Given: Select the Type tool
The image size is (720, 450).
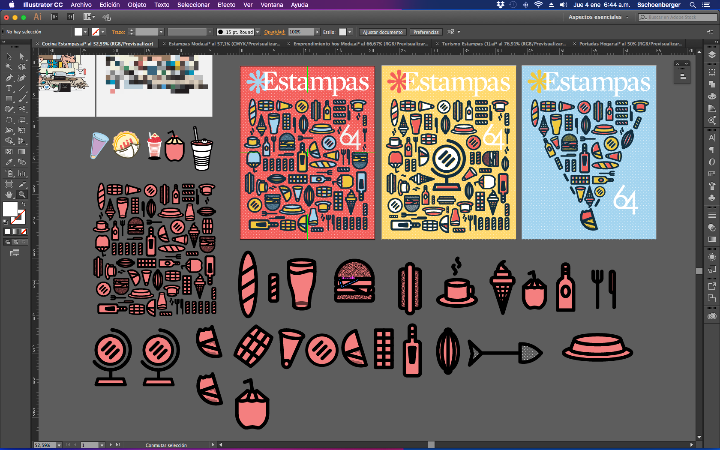Looking at the screenshot, I should (9, 88).
